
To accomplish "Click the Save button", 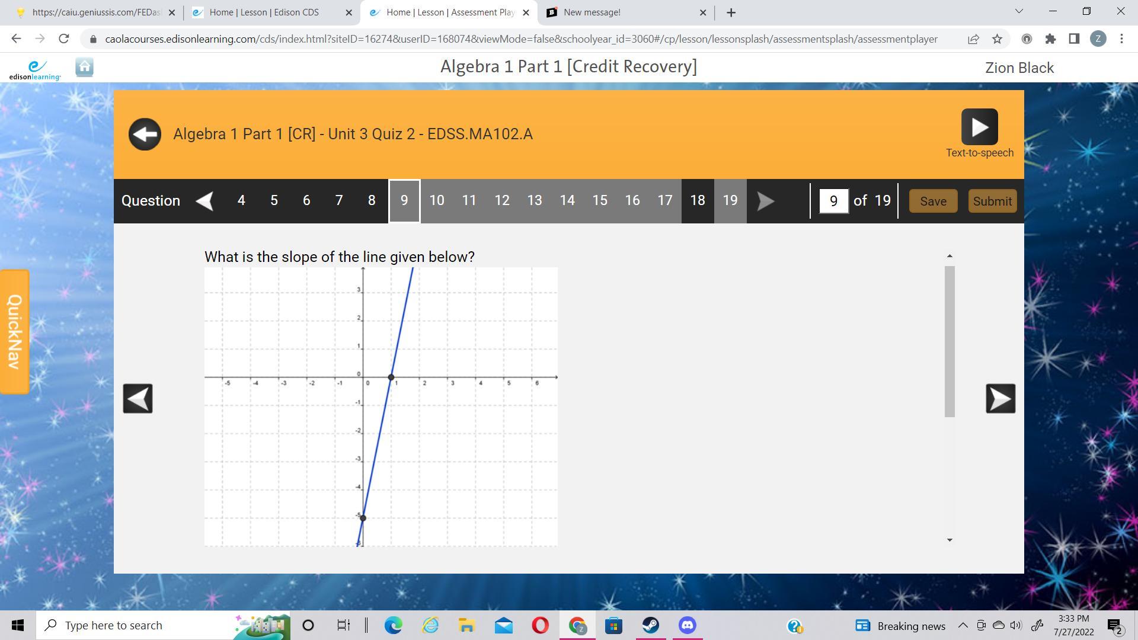I will pos(933,201).
